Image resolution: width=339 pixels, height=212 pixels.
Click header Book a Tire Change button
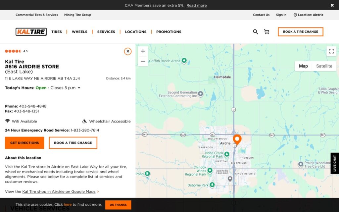(x=301, y=32)
